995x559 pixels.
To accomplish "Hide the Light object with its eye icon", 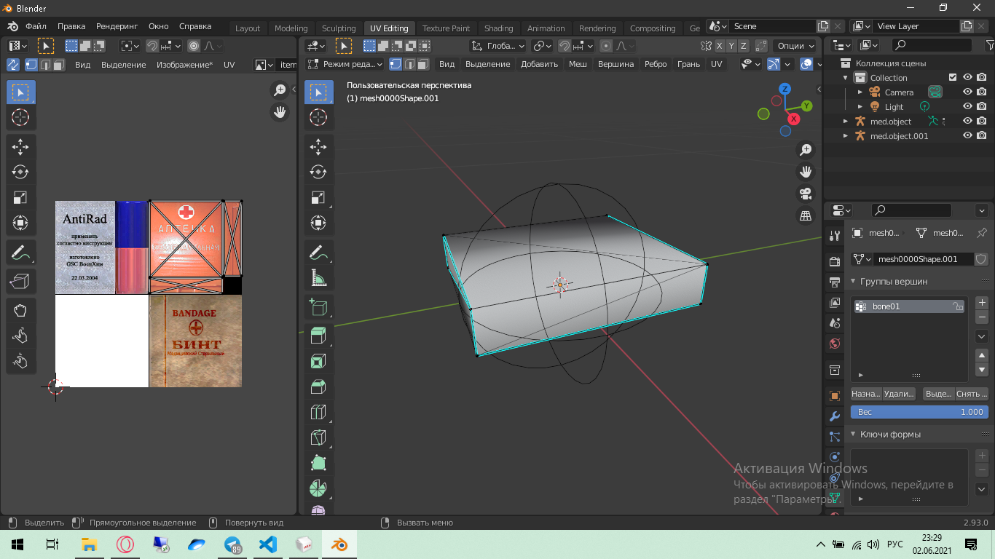I will coord(967,107).
